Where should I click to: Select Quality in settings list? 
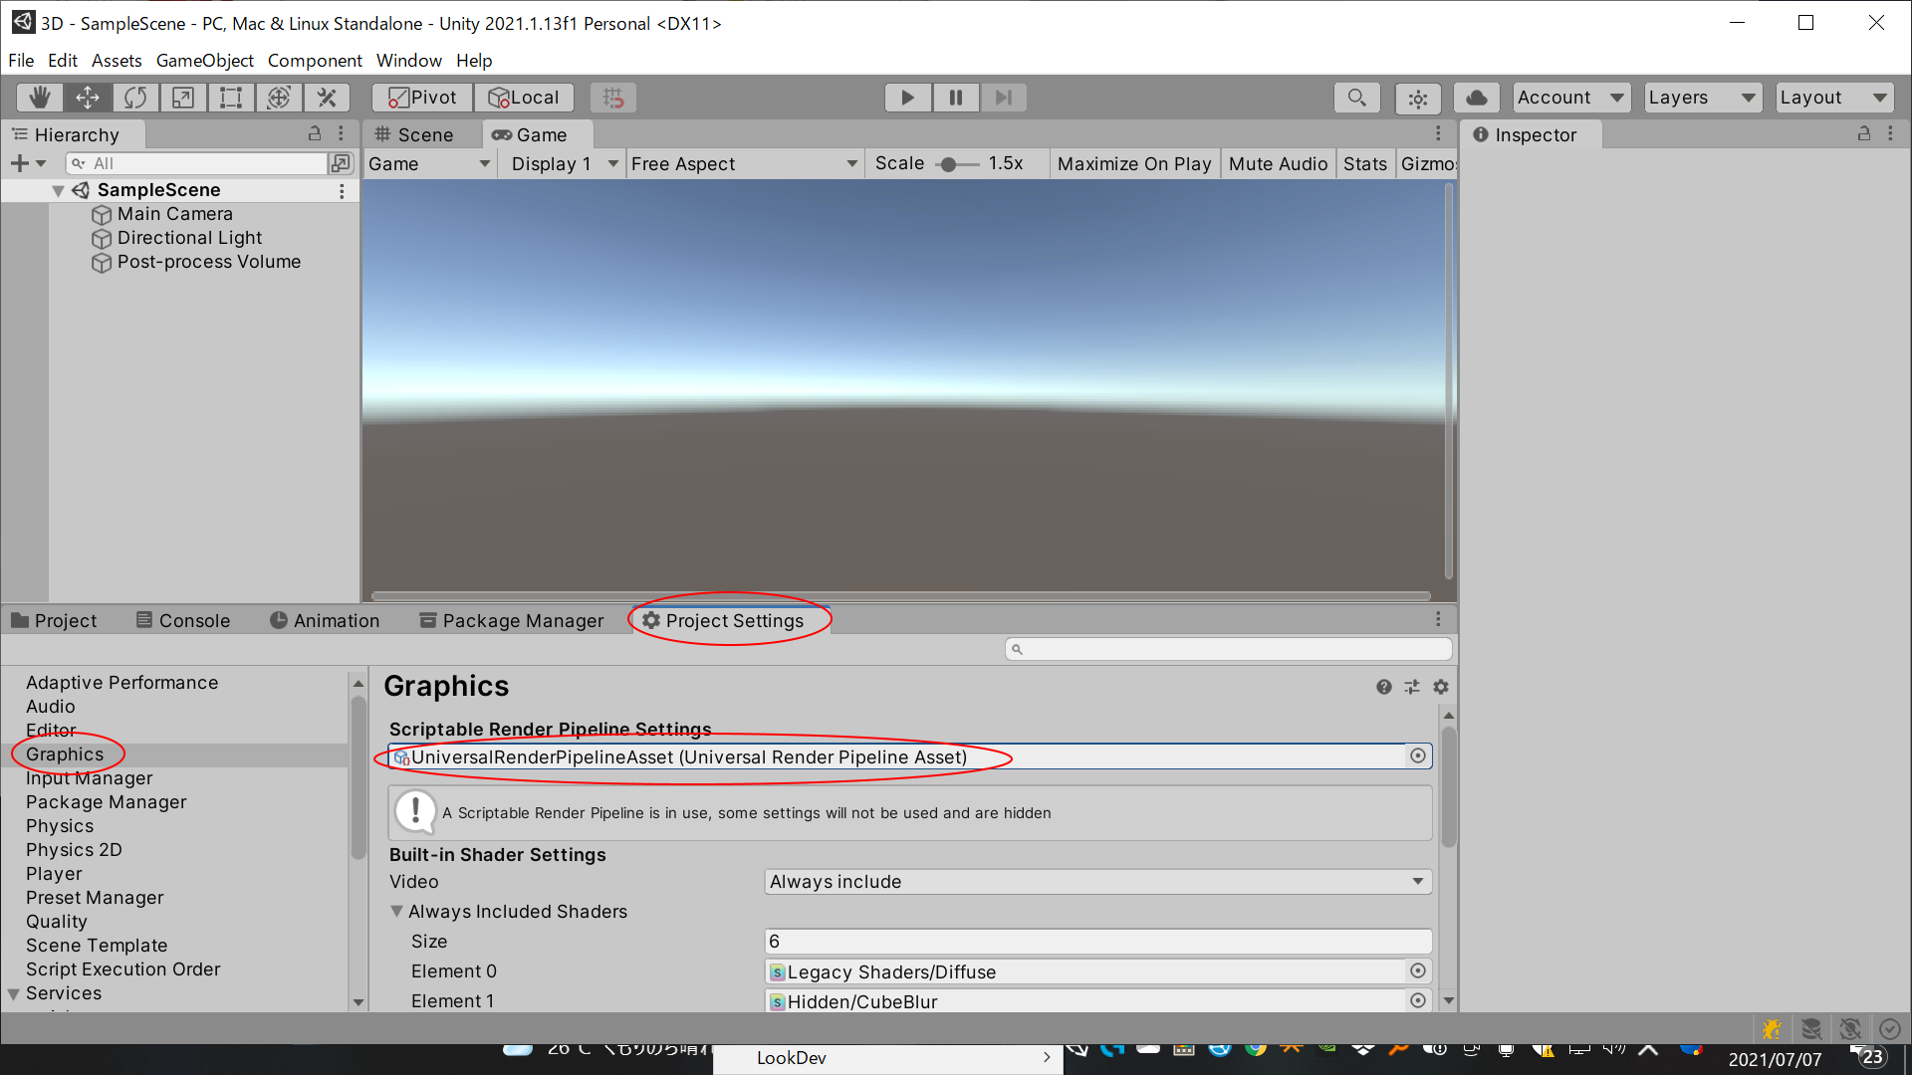[57, 922]
